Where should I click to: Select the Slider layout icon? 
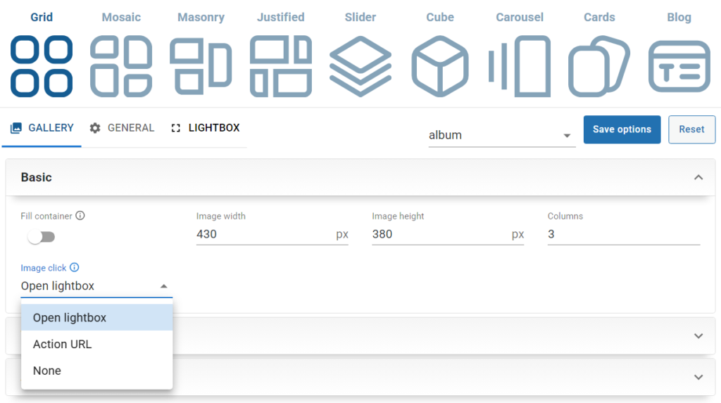click(x=360, y=66)
